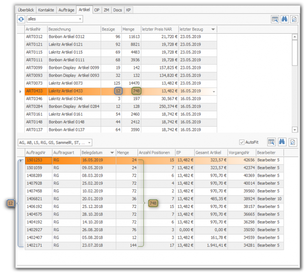The width and height of the screenshot is (305, 273).
Task: Switch to the Kontakte tab
Action: [x=46, y=10]
